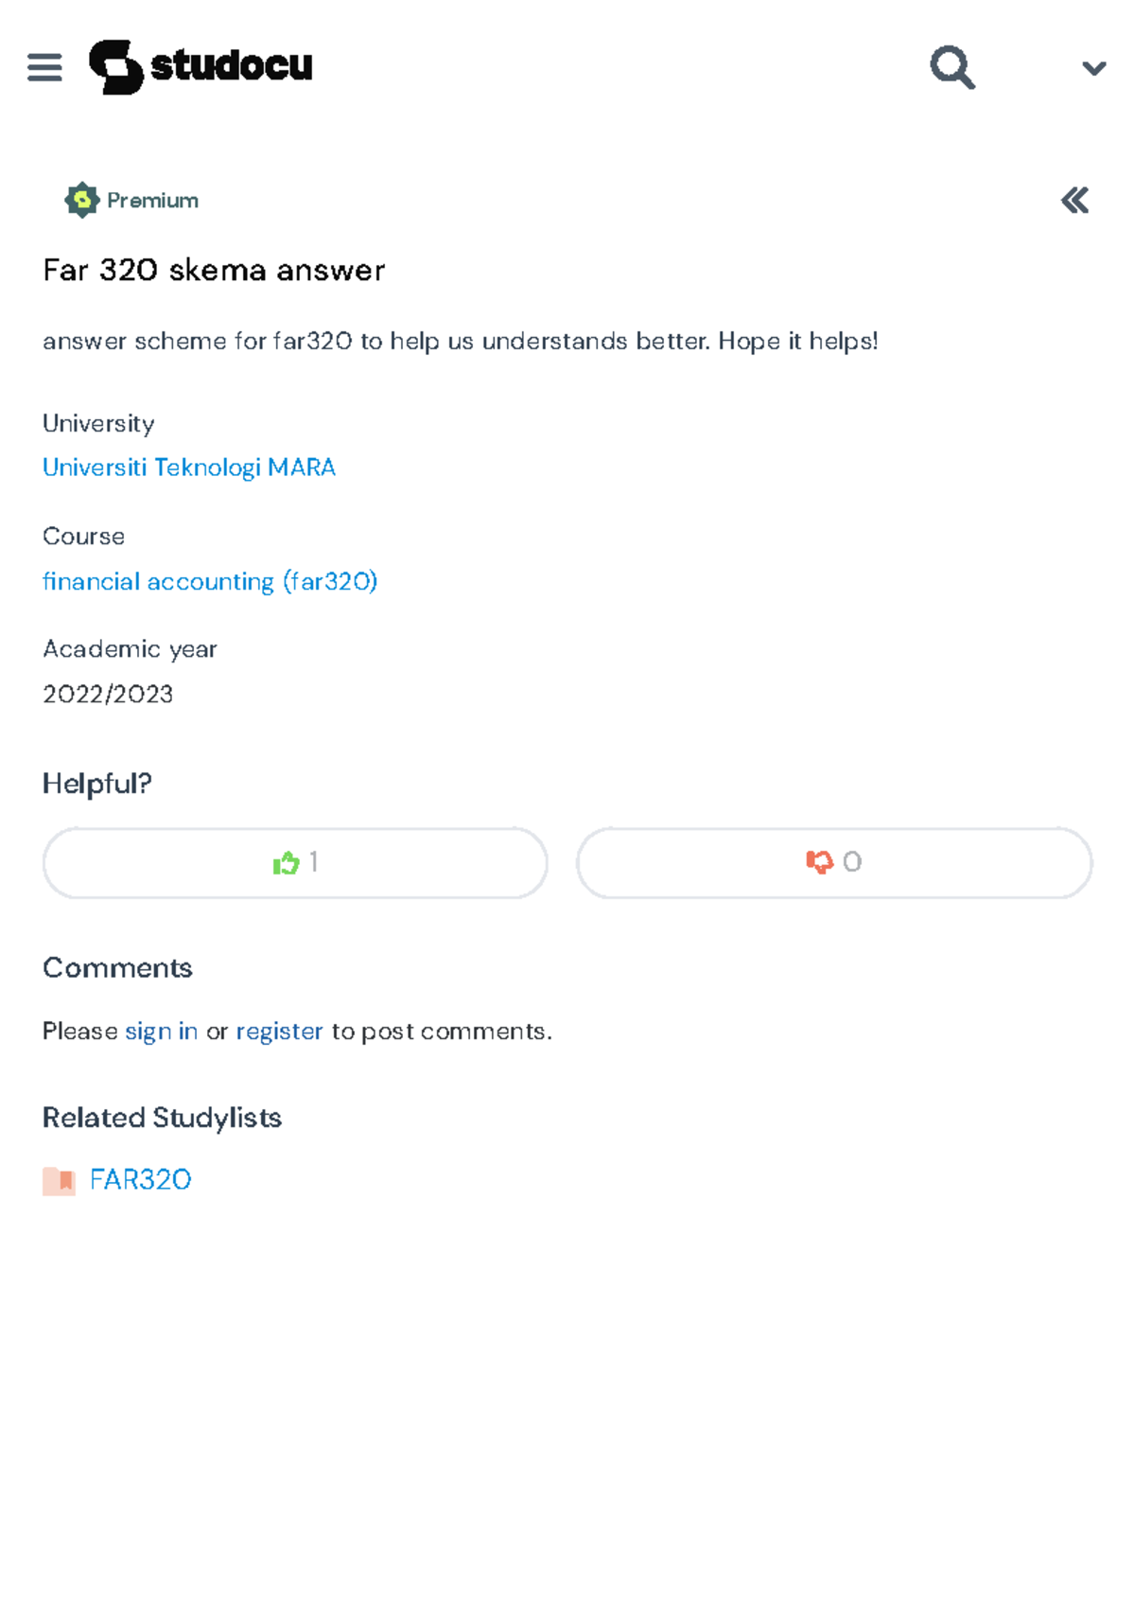Toggle the Premium membership indicator
The height and width of the screenshot is (1607, 1135).
coord(131,200)
